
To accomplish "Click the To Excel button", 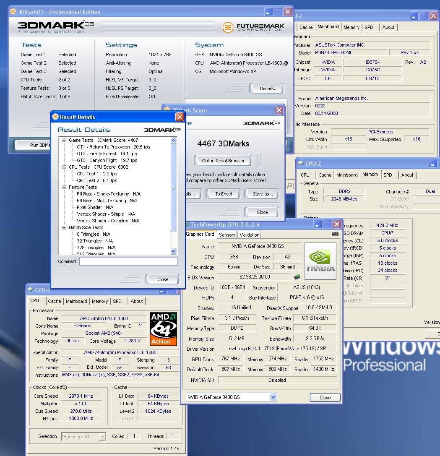I will pyautogui.click(x=223, y=194).
